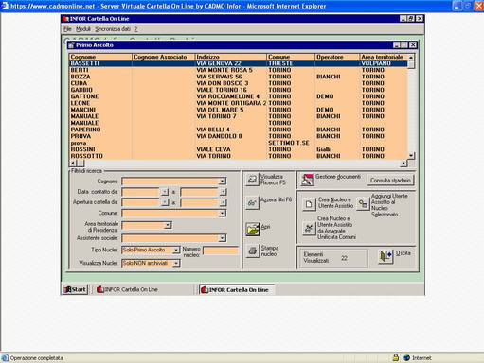Click the Start button in virtual taskbar

[75, 289]
